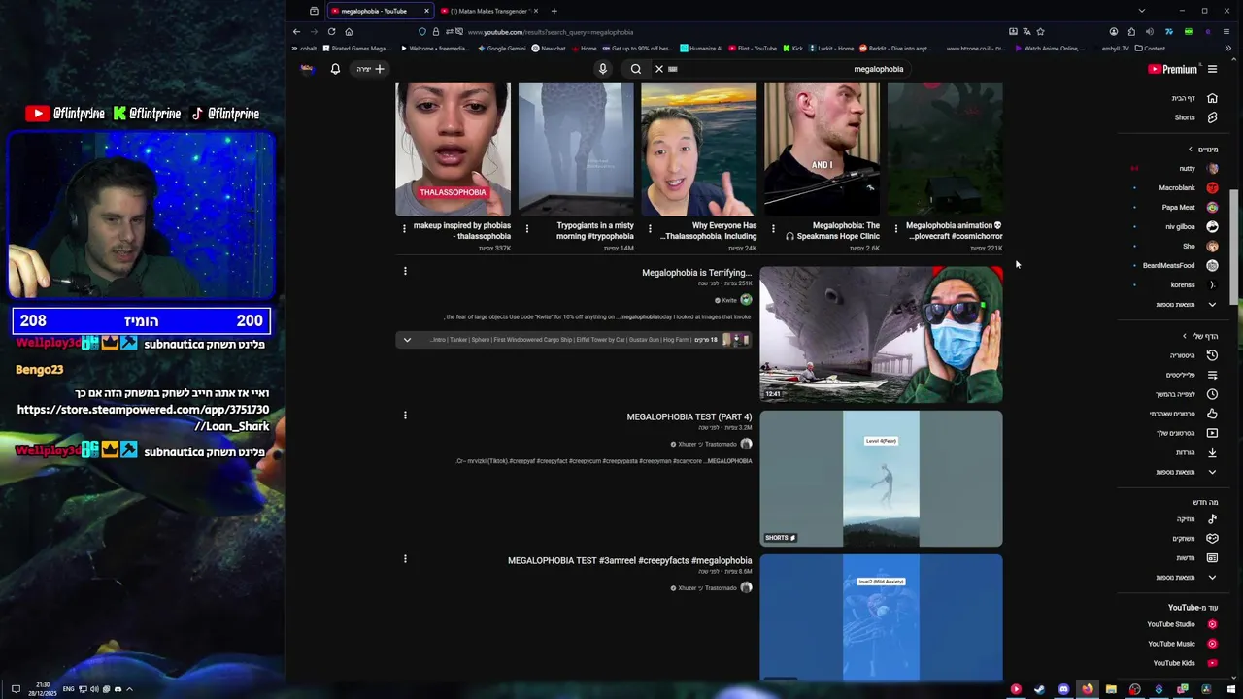The height and width of the screenshot is (699, 1243).
Task: Go to YouTube home in sidebar
Action: [x=1194, y=98]
